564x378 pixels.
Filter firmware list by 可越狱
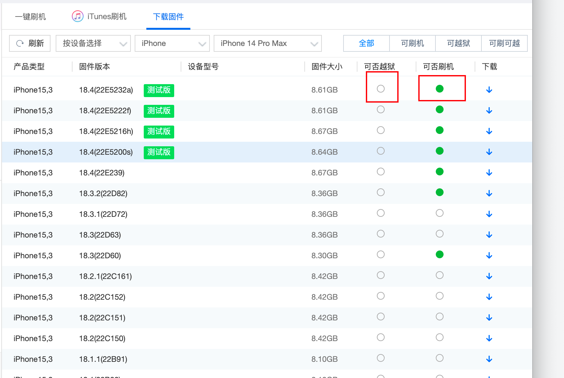458,43
